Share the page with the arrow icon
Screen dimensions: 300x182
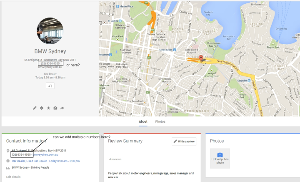pos(62,108)
